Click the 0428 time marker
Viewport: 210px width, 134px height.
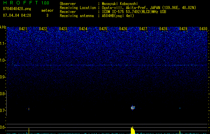(163, 29)
